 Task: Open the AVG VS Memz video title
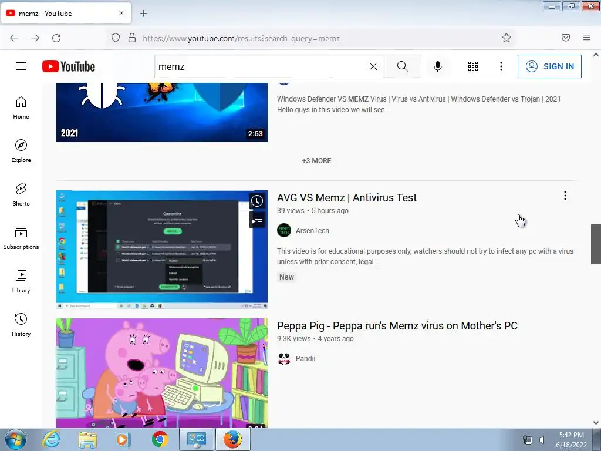pos(346,197)
